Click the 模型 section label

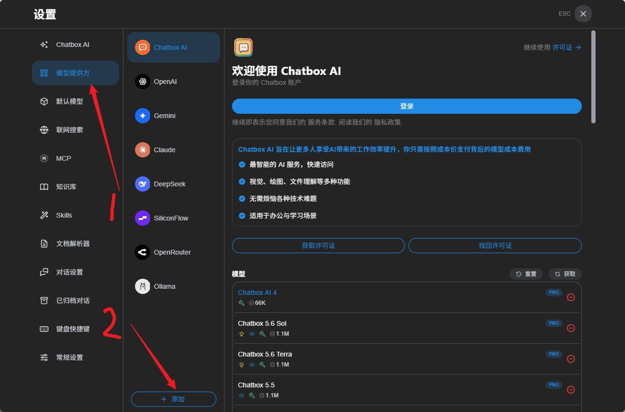[239, 274]
